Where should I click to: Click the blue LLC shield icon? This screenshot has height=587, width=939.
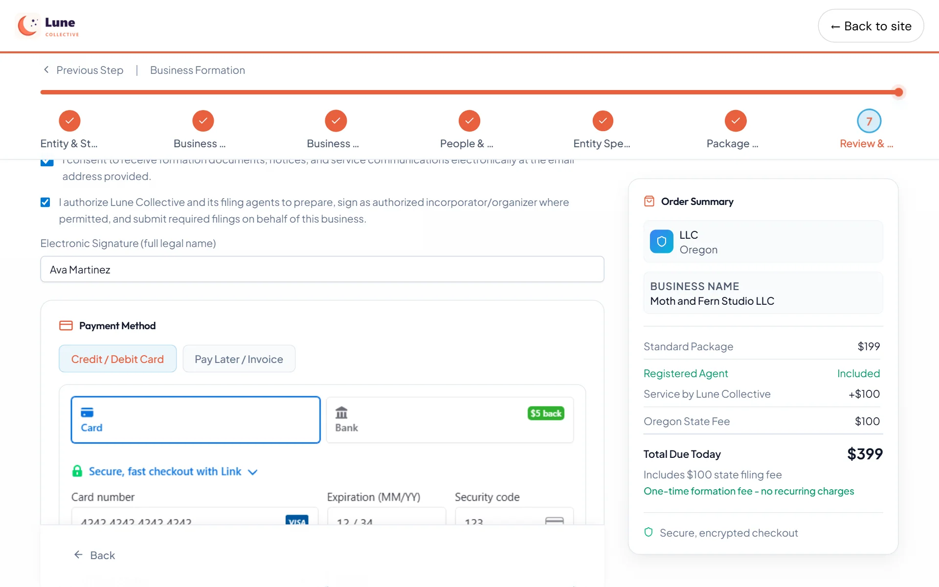661,242
